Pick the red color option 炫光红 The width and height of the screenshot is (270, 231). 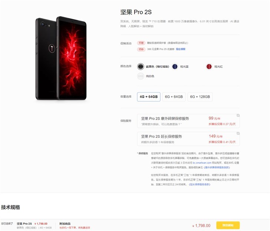click(209, 67)
